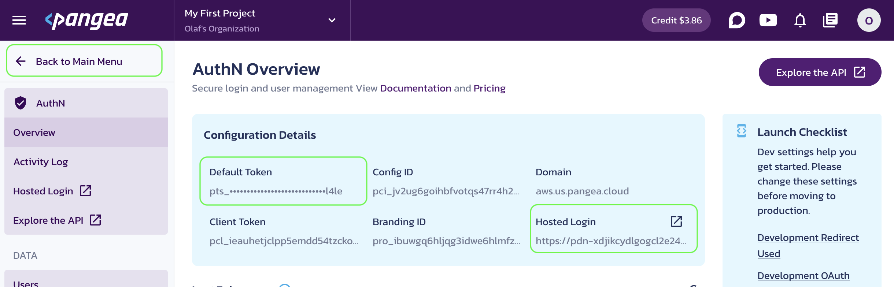Click the Client Token label
The image size is (894, 287).
click(x=237, y=222)
